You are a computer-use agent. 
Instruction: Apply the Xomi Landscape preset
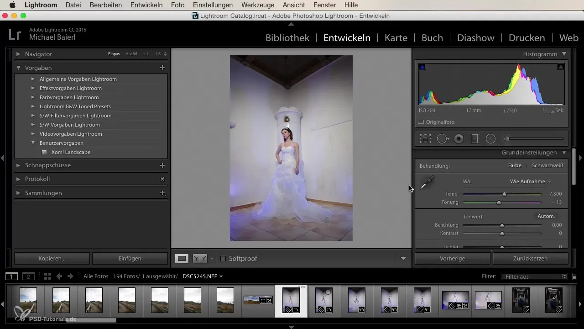point(71,152)
